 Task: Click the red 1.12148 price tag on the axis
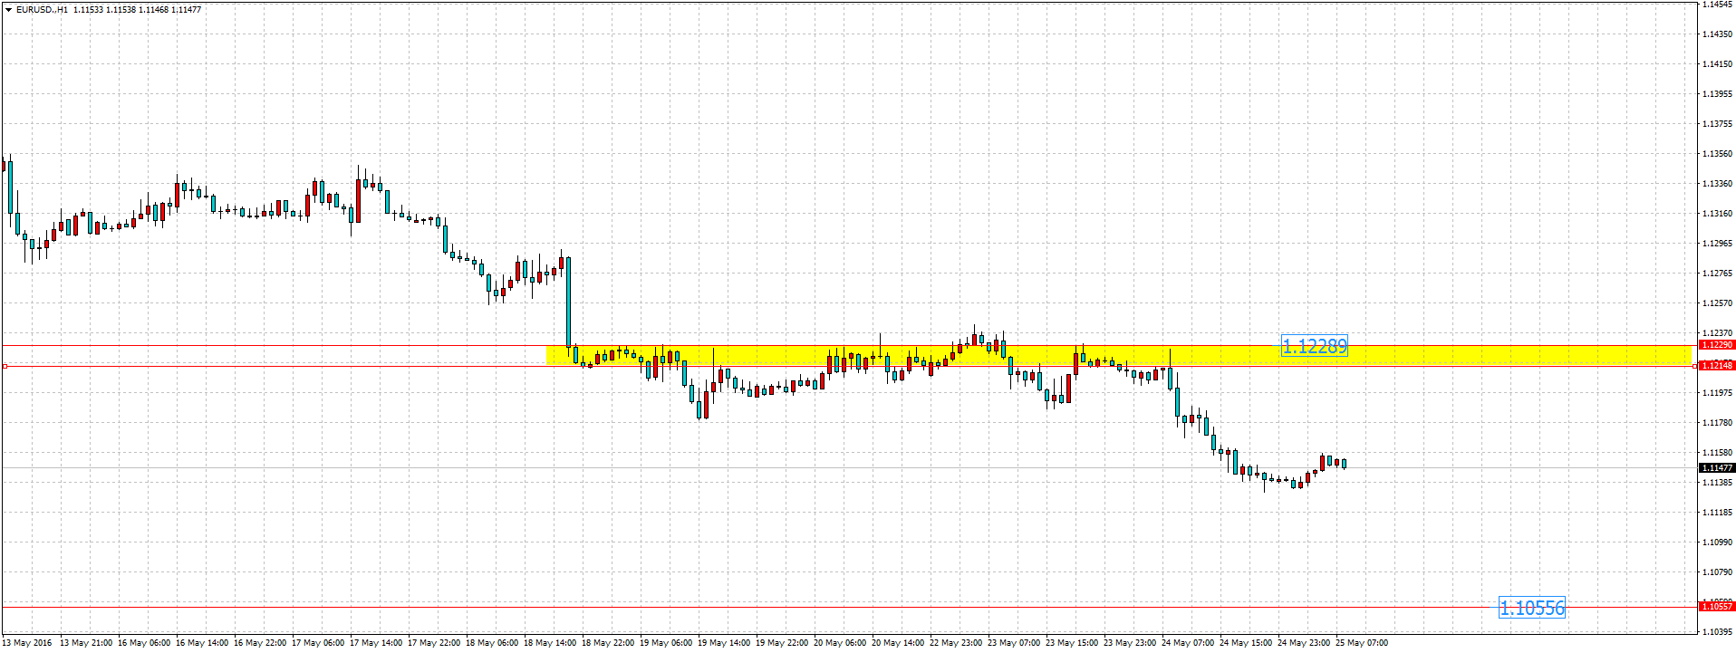click(x=1717, y=366)
